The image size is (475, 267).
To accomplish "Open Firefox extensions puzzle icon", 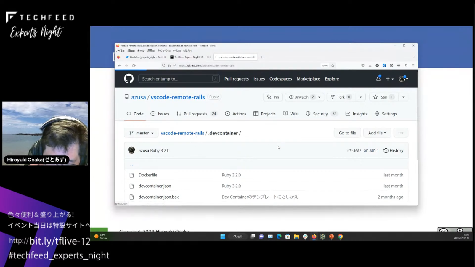I will point(406,65).
